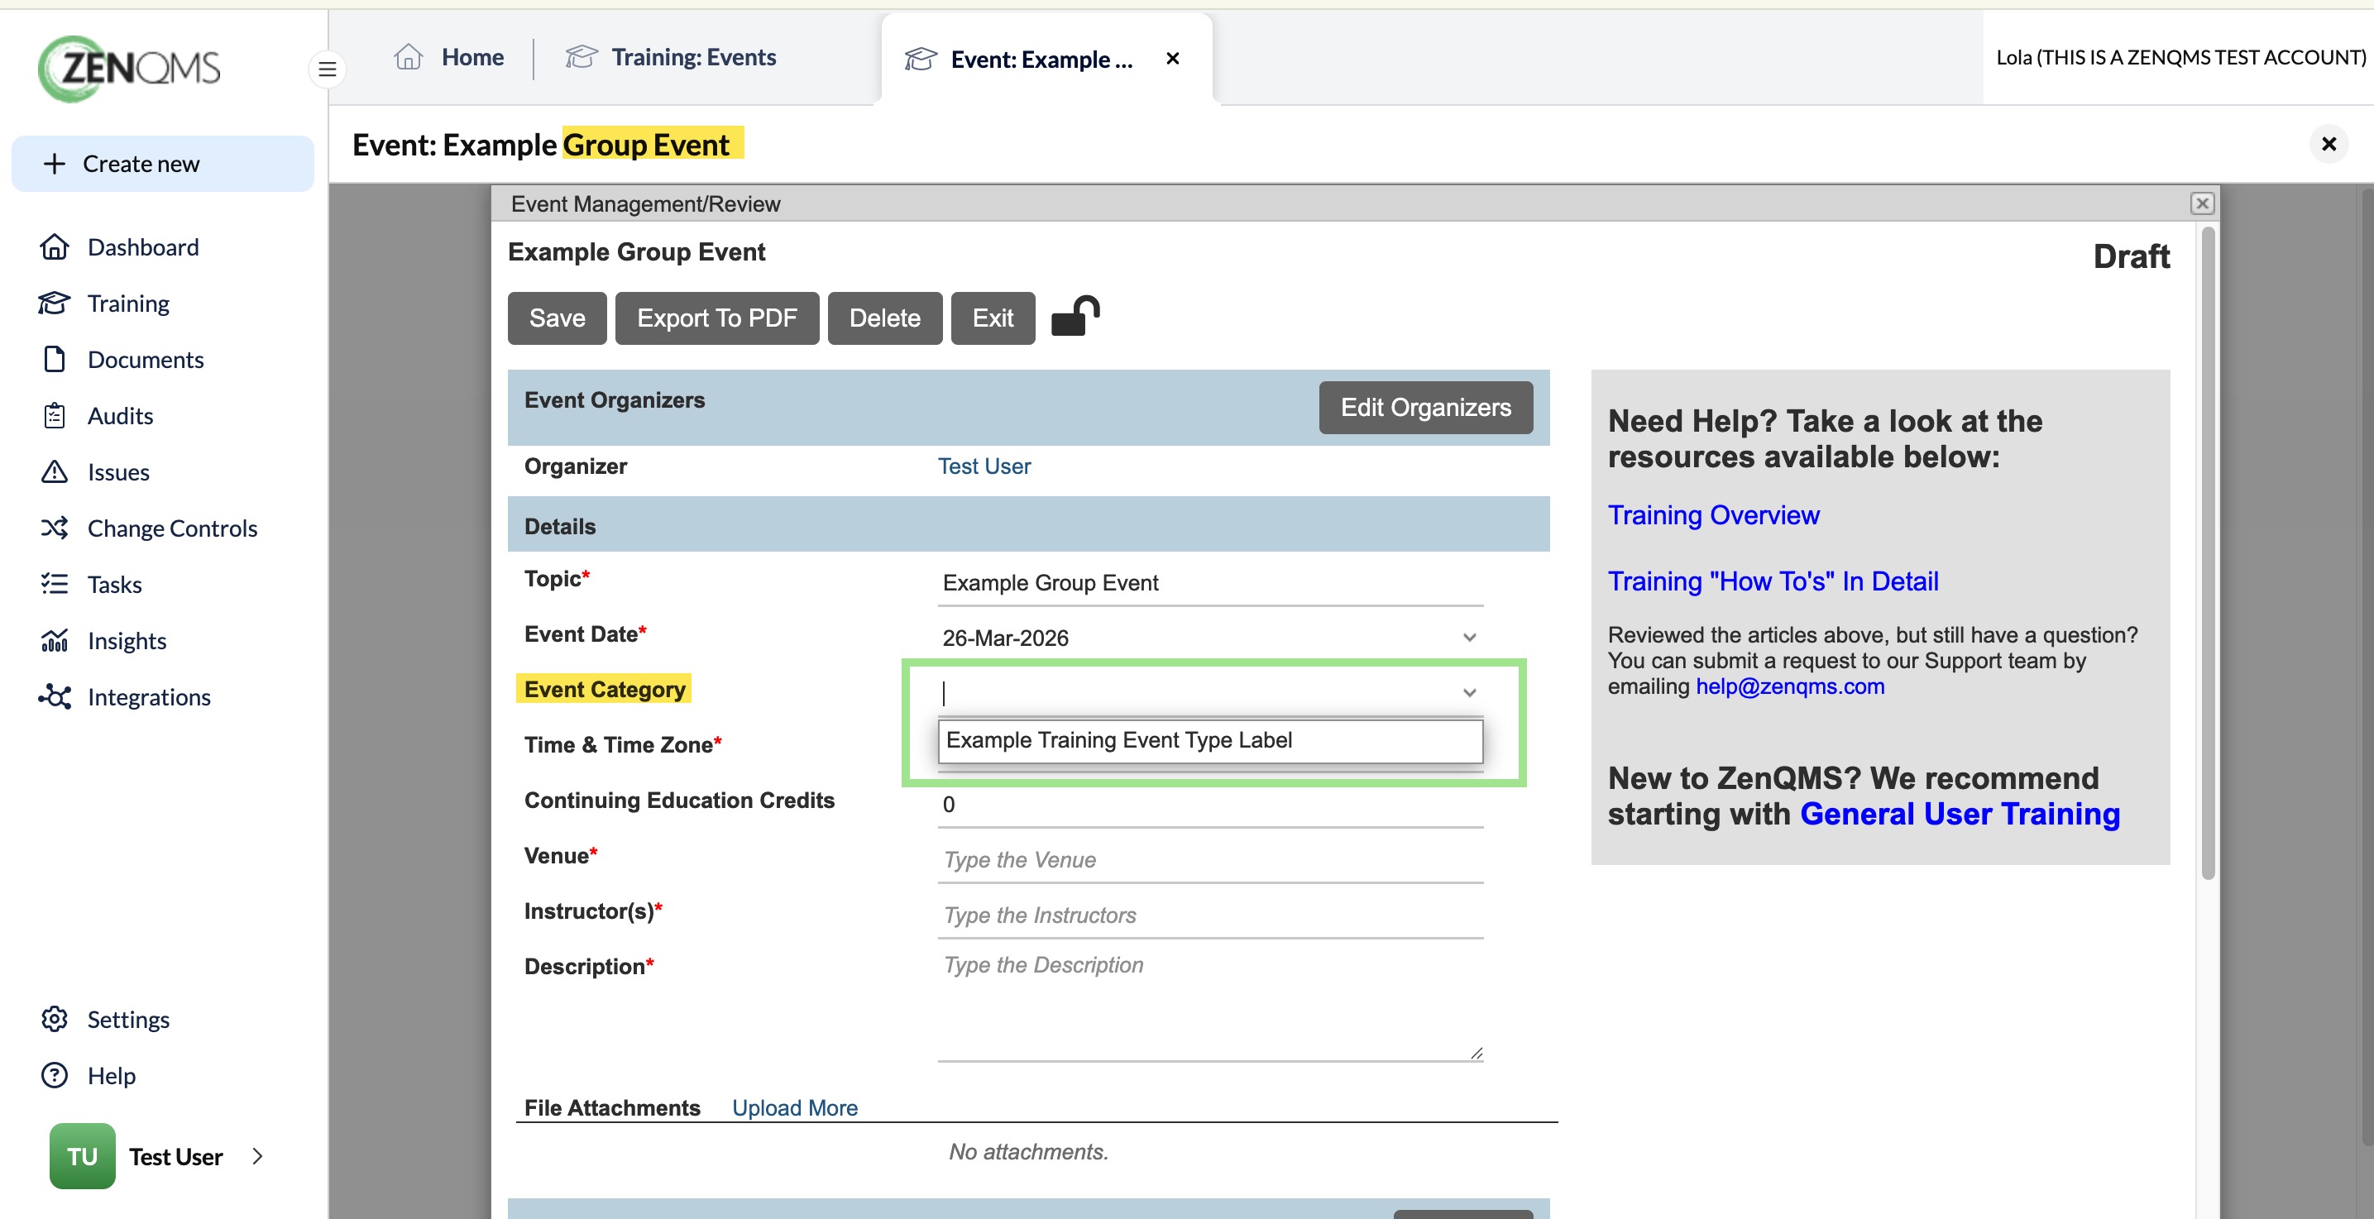2374x1219 pixels.
Task: Close the event page with the round X
Action: tap(2329, 144)
